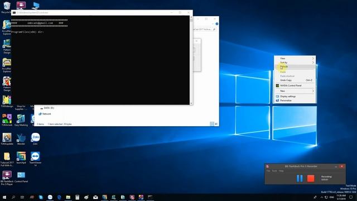
Task: Open the TUKAupdate desktop shortcut
Action: click(7, 139)
